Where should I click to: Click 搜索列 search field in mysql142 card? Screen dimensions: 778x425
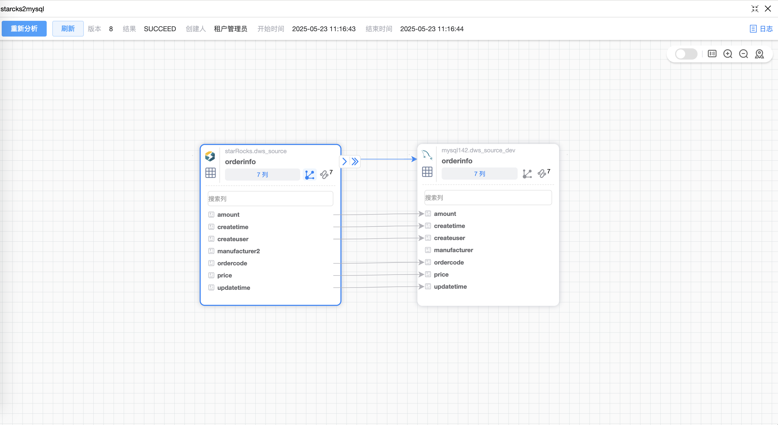(x=488, y=198)
